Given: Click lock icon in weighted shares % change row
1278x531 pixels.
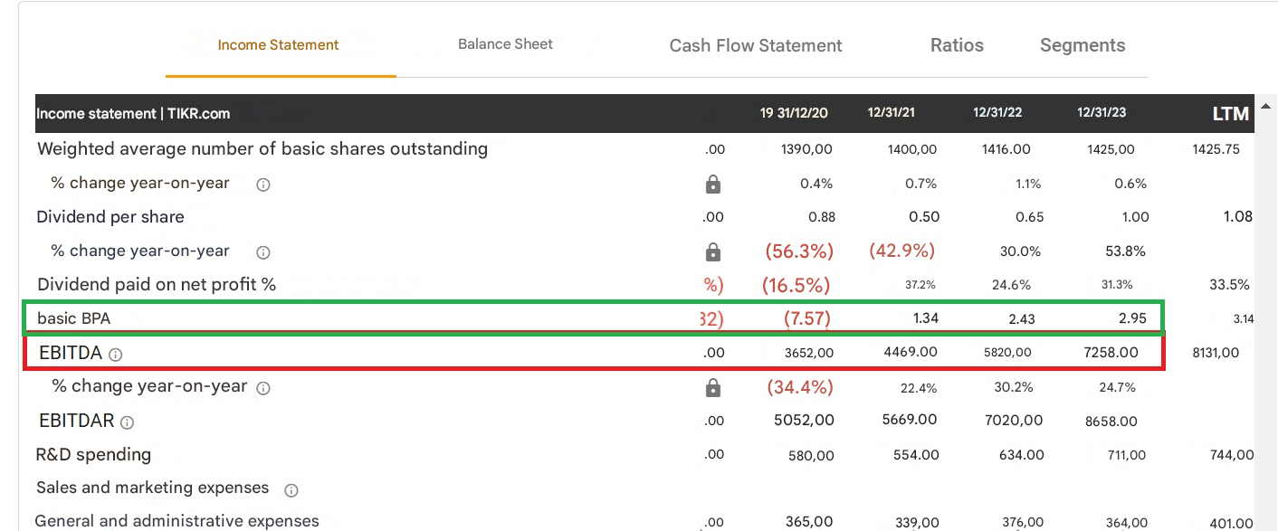Looking at the screenshot, I should click(x=713, y=185).
